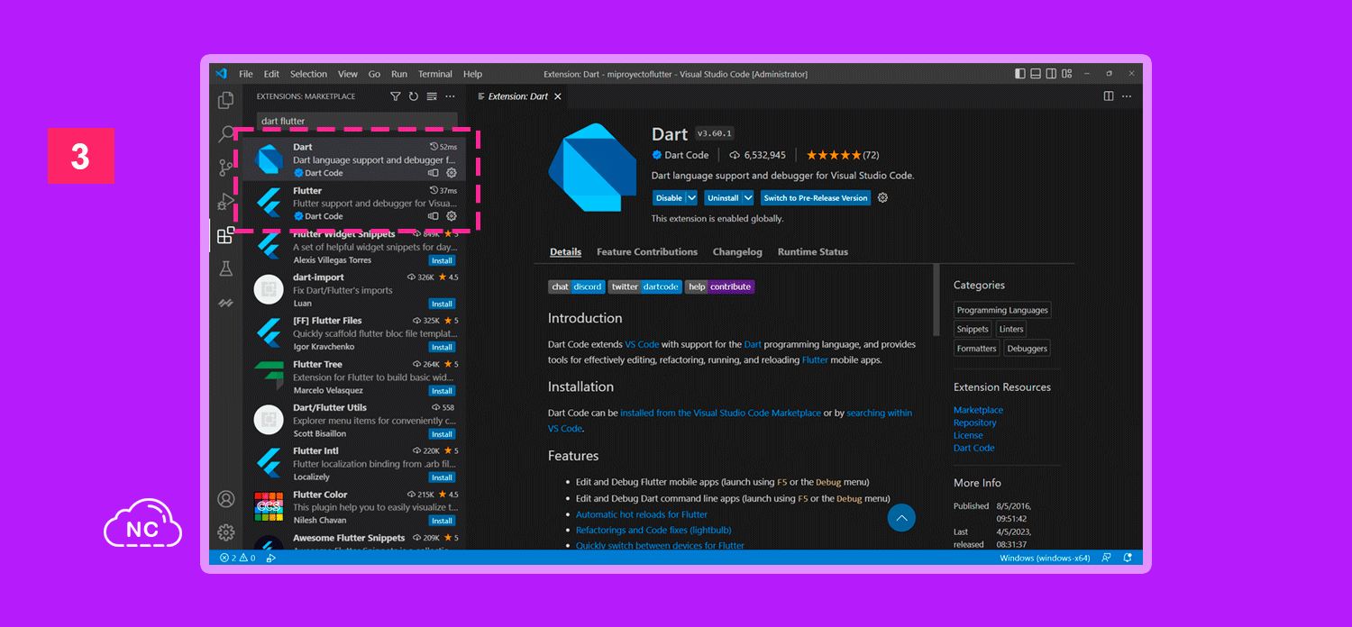
Task: Click the Debuggers category tag
Action: pos(1028,349)
